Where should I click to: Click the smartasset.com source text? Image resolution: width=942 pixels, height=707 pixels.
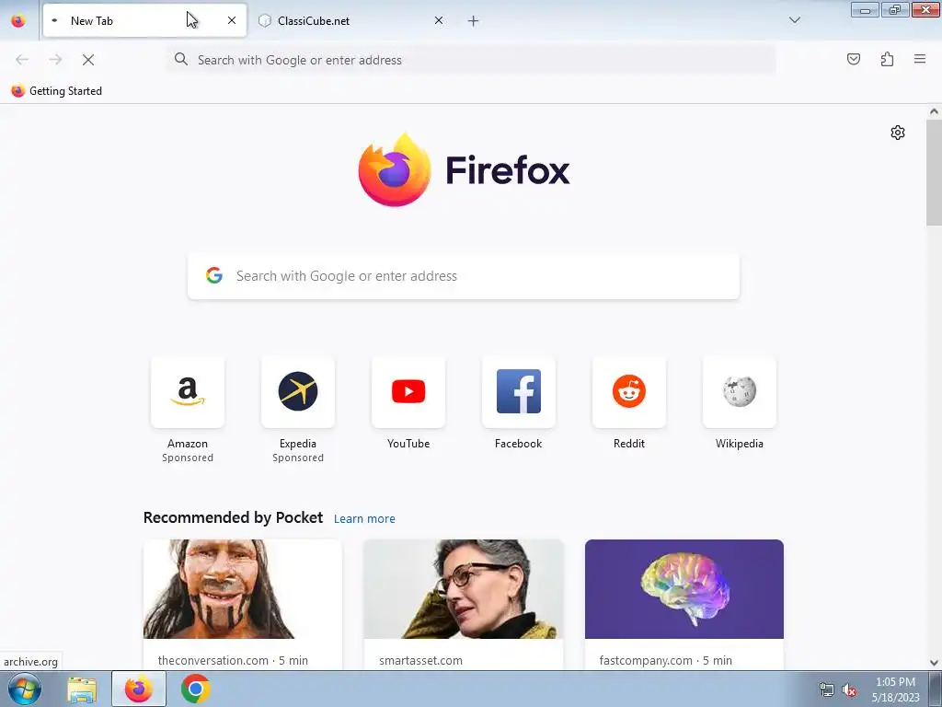click(x=420, y=660)
